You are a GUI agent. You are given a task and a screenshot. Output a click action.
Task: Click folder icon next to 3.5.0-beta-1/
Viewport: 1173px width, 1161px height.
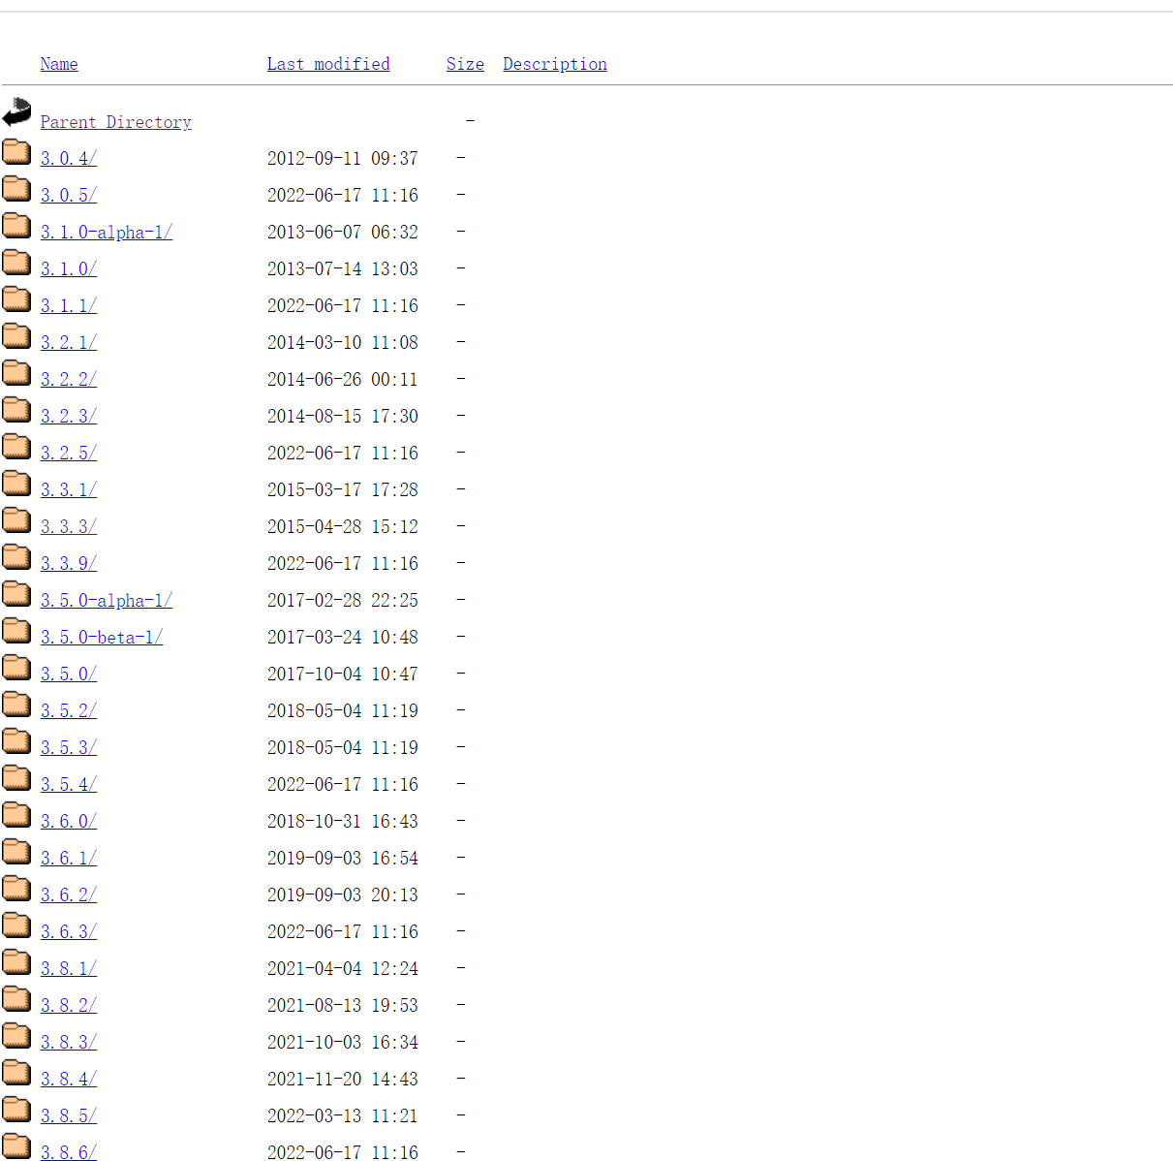click(x=16, y=629)
